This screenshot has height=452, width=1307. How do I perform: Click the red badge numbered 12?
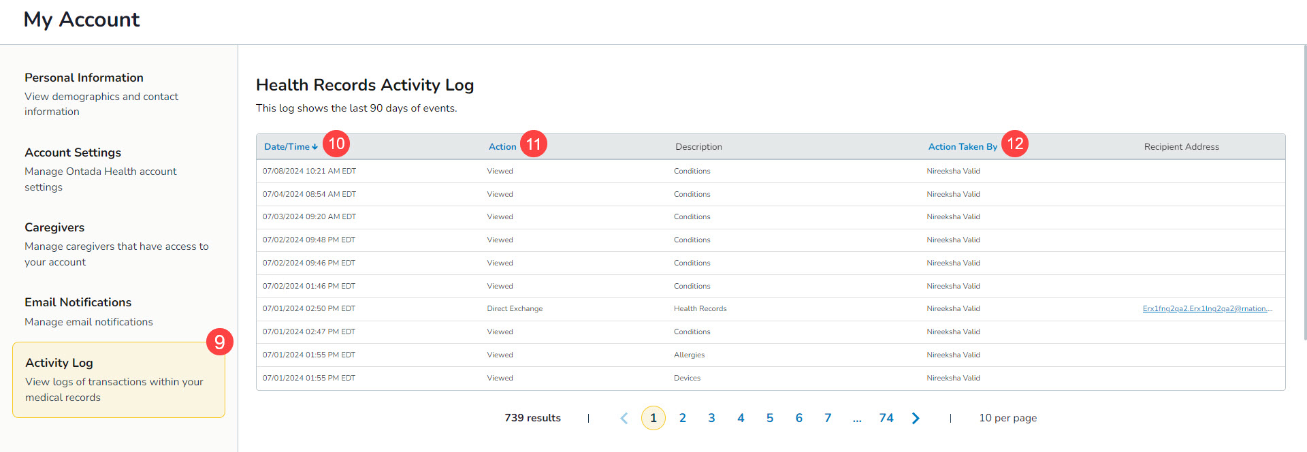tap(1014, 144)
